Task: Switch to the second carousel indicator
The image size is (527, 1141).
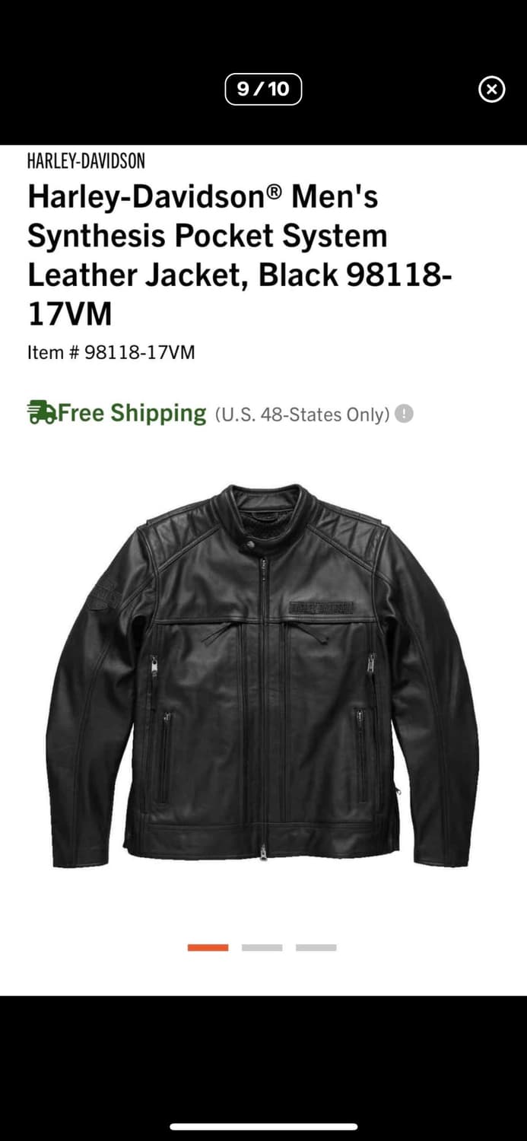Action: (x=262, y=947)
